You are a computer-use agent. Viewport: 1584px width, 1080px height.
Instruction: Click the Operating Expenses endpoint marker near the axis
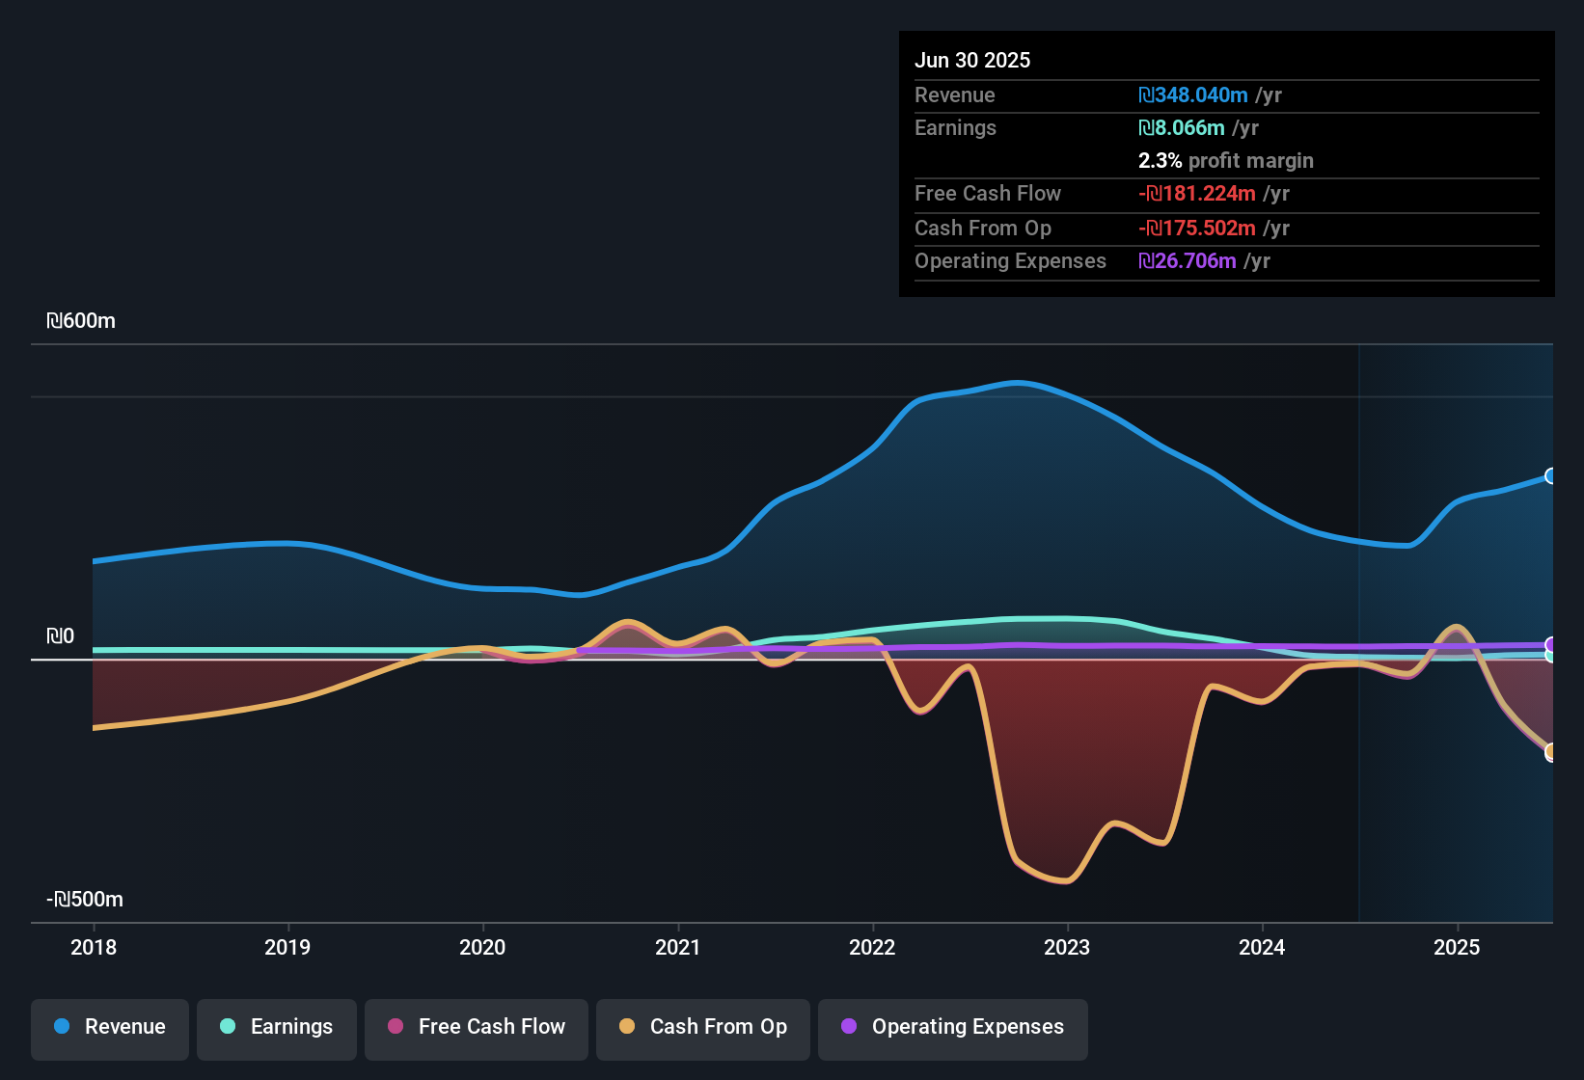tap(1551, 644)
